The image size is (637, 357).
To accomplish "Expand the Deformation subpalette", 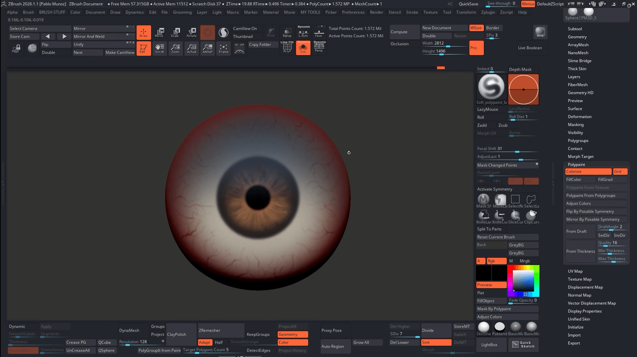I will (580, 117).
